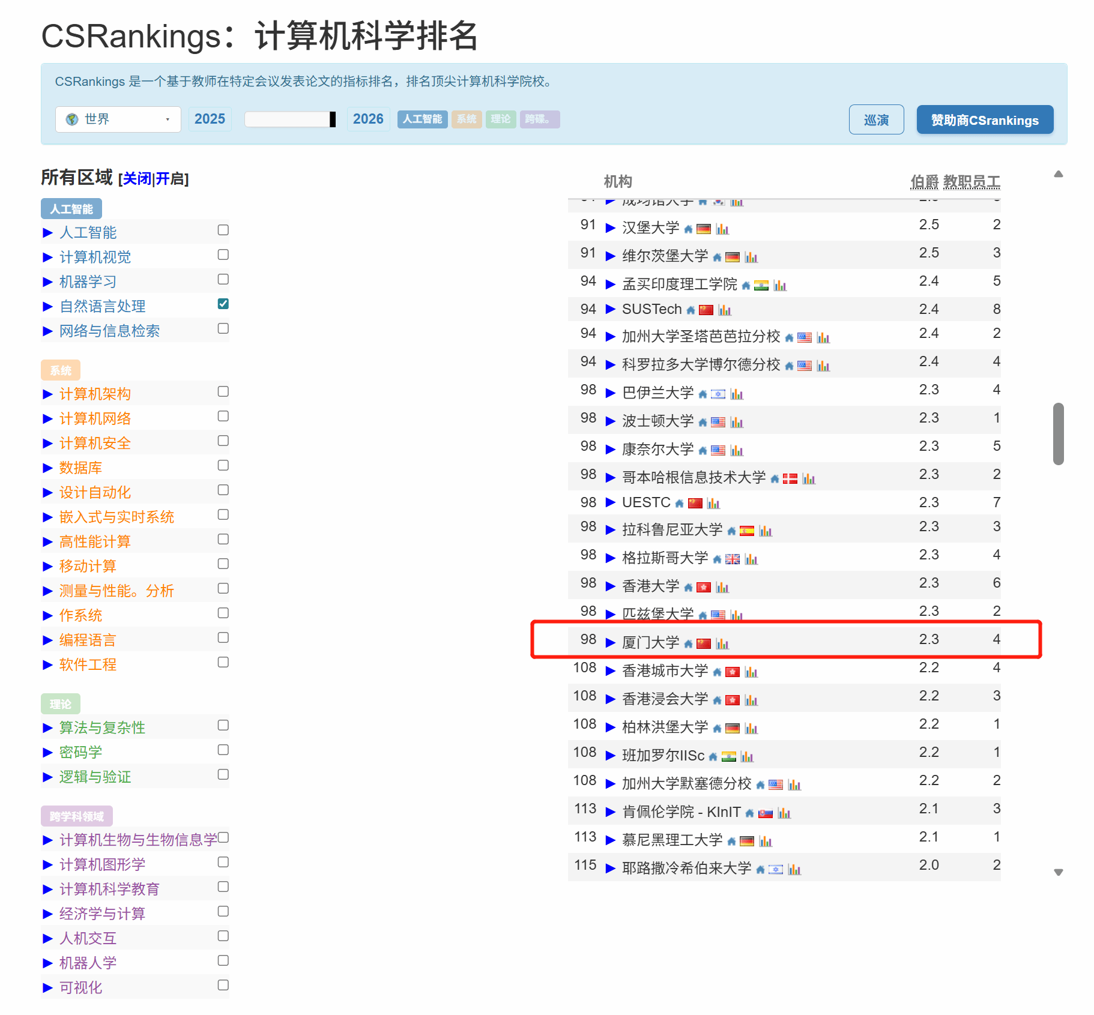Click the 关闭 link to disable all areas
The width and height of the screenshot is (1094, 1015).
coord(137,179)
